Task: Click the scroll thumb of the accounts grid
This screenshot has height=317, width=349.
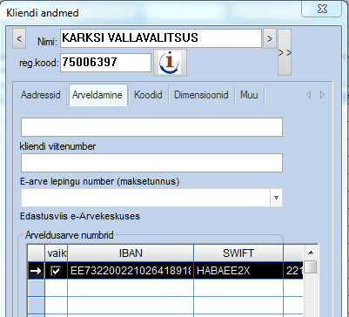Action: click(x=312, y=267)
